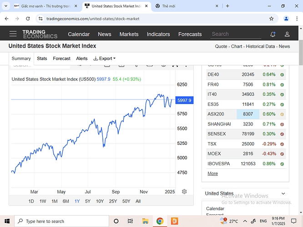The height and width of the screenshot is (227, 303).
Task: Open the hamburger menu in Trading Economics header
Action: [13, 34]
